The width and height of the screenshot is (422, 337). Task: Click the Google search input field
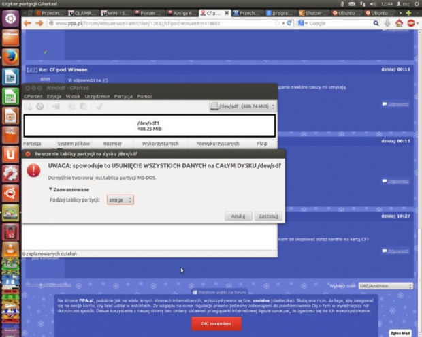pos(340,23)
